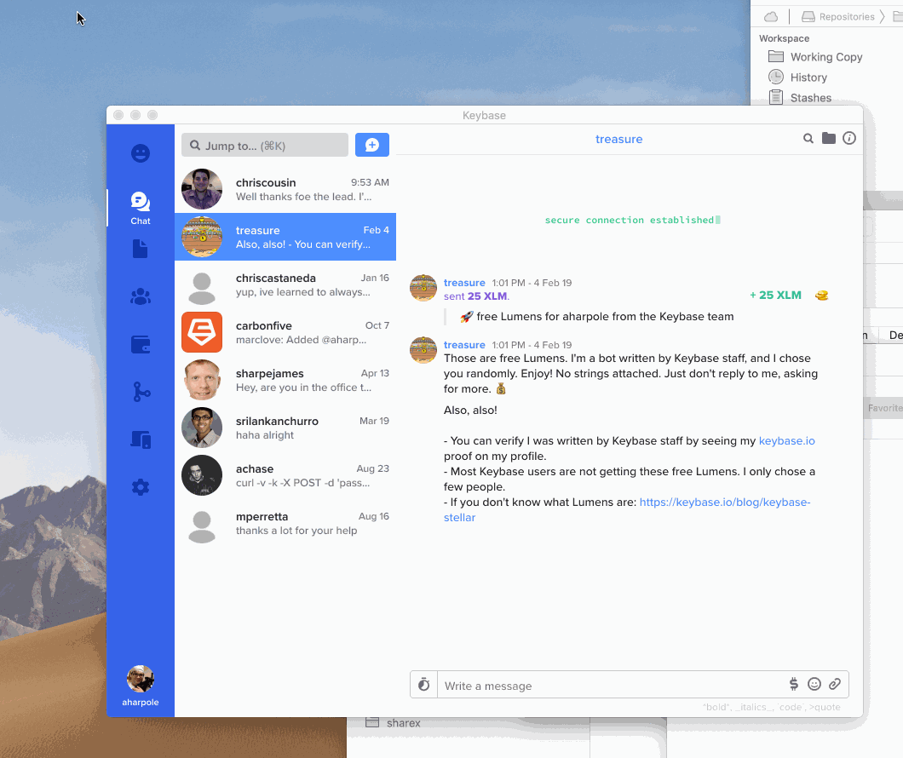This screenshot has width=903, height=758.
Task: Click treasure username on free Lumens message
Action: tap(464, 345)
